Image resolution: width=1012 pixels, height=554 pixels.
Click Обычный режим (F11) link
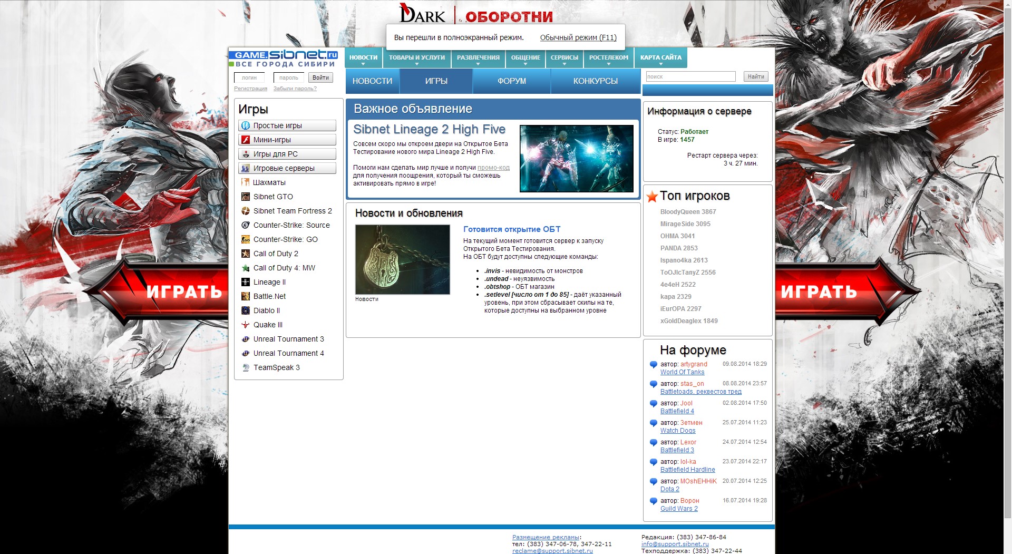point(578,37)
